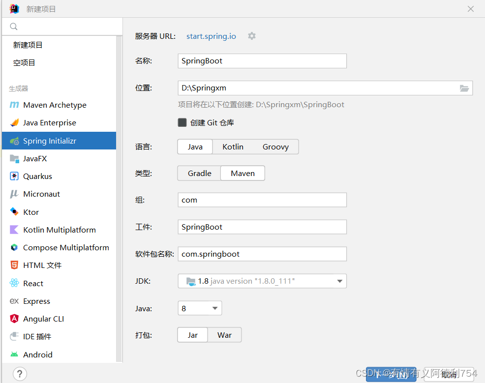Click the group field containing com

tap(262, 200)
